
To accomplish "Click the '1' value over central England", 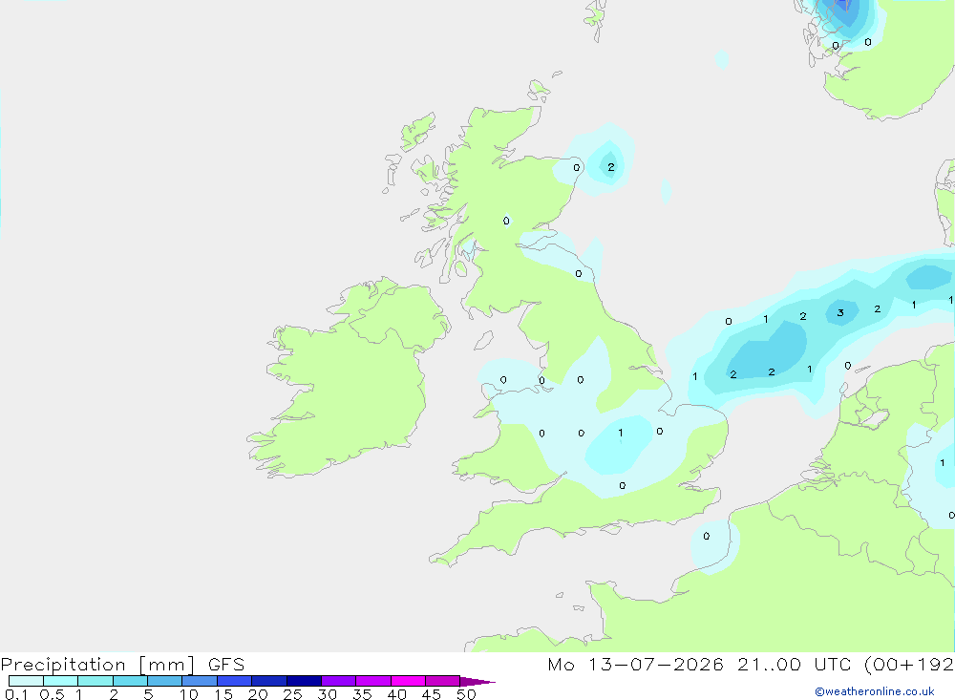I will coord(621,434).
